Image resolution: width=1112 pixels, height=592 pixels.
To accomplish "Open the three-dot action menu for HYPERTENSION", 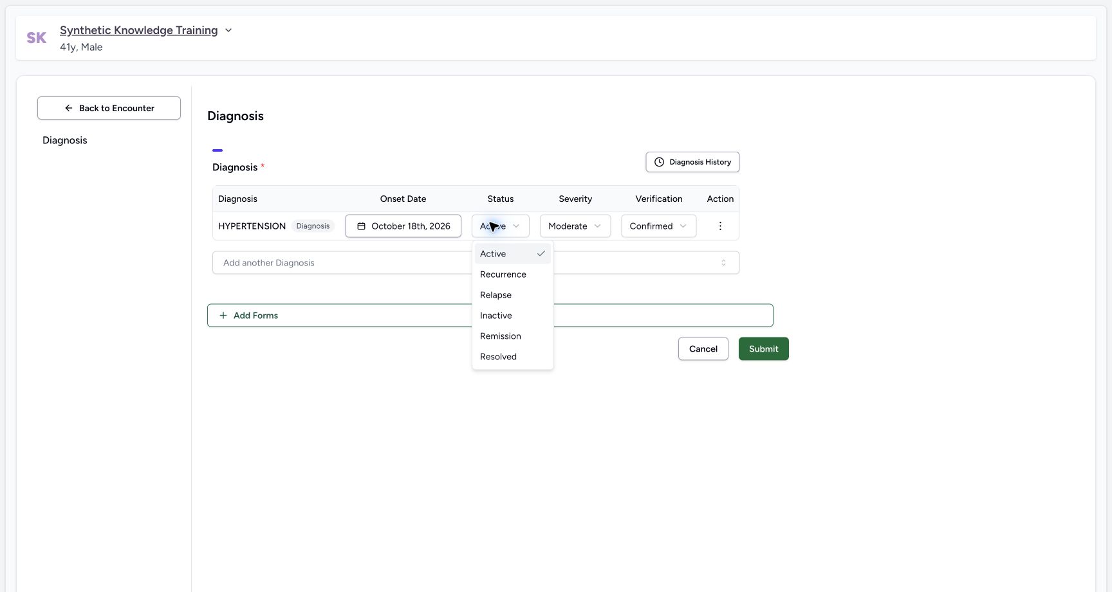I will pyautogui.click(x=720, y=226).
